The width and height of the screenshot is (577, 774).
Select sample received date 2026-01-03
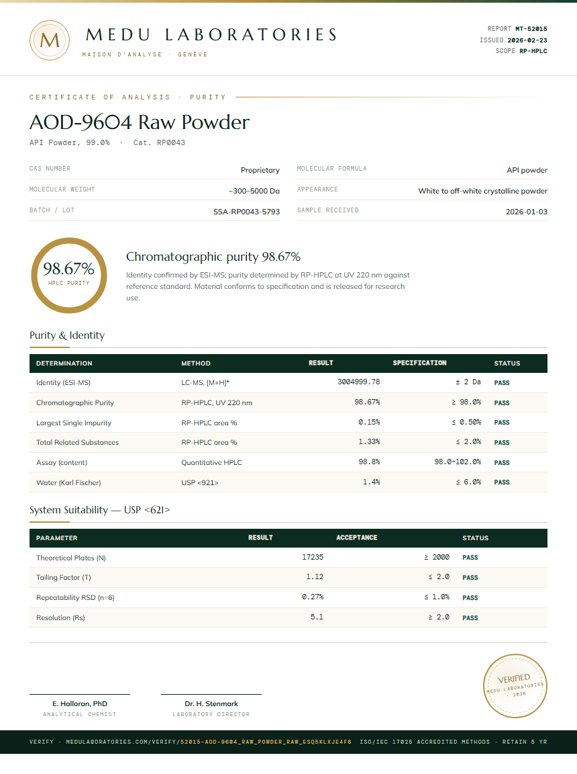526,212
